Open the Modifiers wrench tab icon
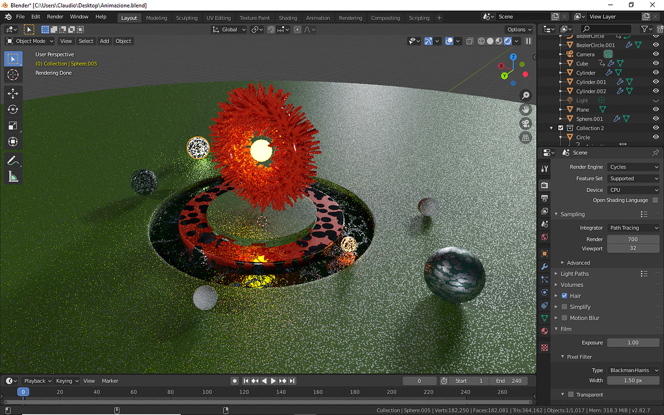Image resolution: width=664 pixels, height=415 pixels. click(545, 267)
